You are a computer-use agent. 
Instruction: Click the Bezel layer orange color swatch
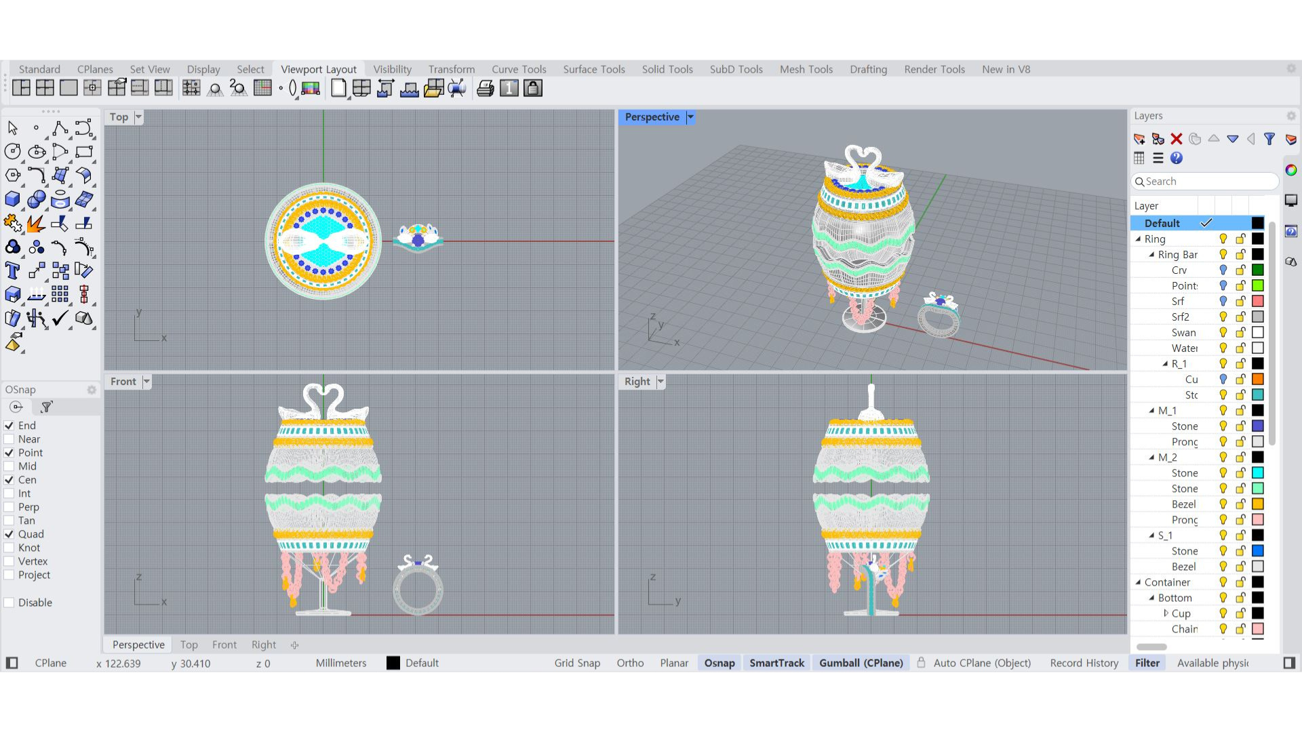1257,504
